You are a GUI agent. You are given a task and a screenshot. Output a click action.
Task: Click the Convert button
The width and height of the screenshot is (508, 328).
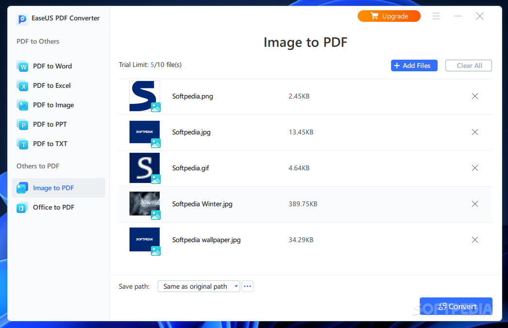click(456, 306)
